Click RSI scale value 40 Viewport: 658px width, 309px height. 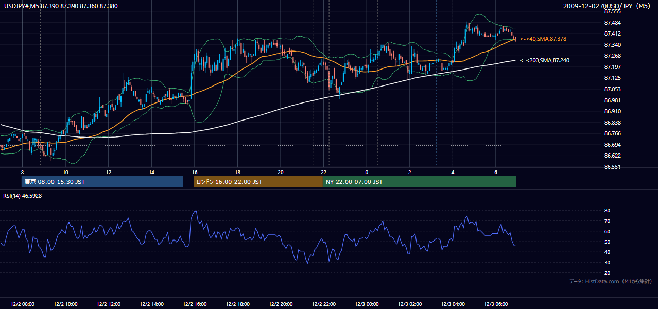coord(608,252)
